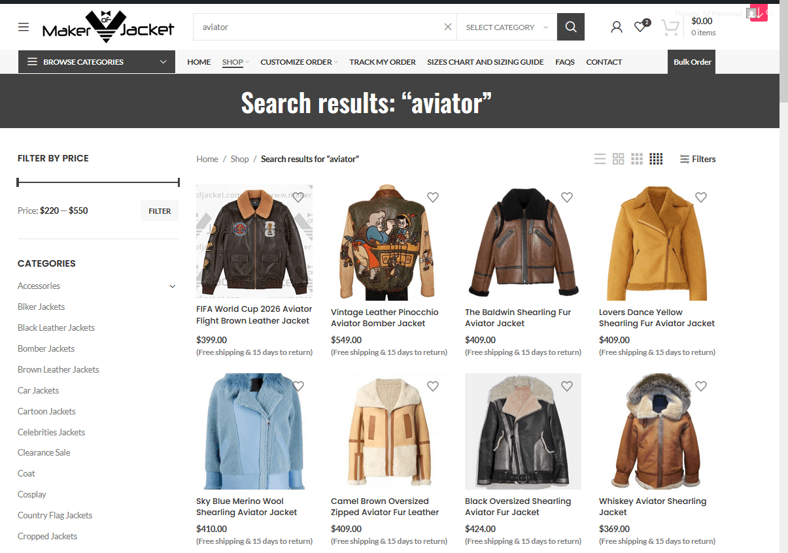Apply the price Filter button
The width and height of the screenshot is (788, 553).
point(160,211)
